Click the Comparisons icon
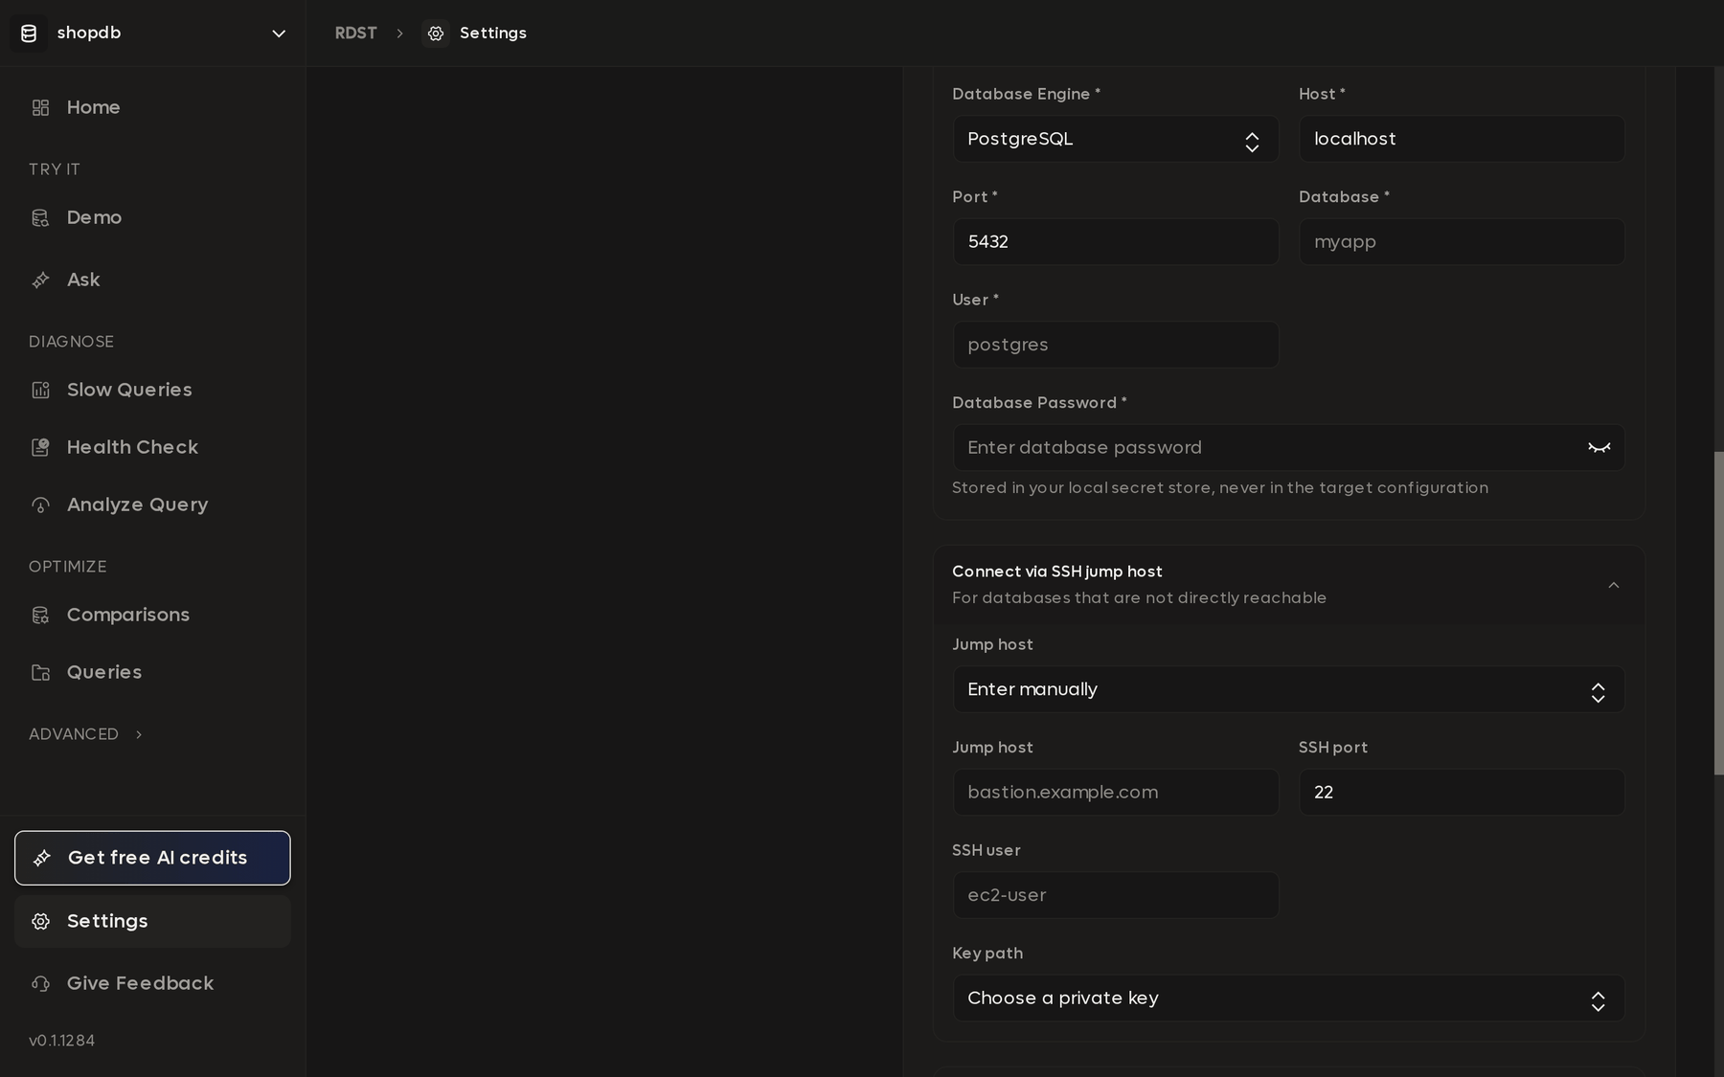The width and height of the screenshot is (1724, 1077). click(x=40, y=616)
